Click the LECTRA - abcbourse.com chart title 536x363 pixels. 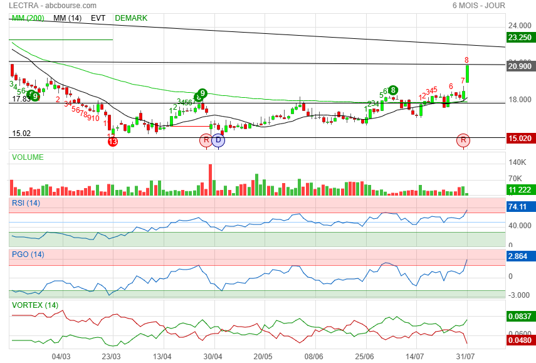point(53,6)
